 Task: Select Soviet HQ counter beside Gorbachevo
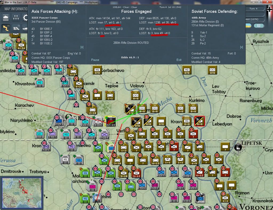(x=97, y=70)
